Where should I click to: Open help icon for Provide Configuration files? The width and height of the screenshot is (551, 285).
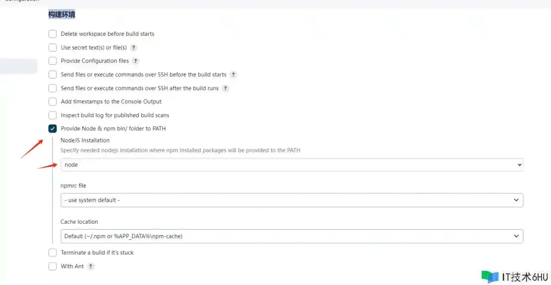136,61
